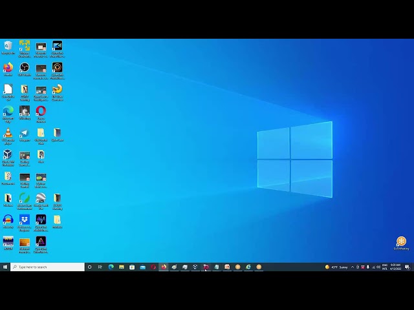Select the HD-labeled desktop shortcut

(8, 243)
